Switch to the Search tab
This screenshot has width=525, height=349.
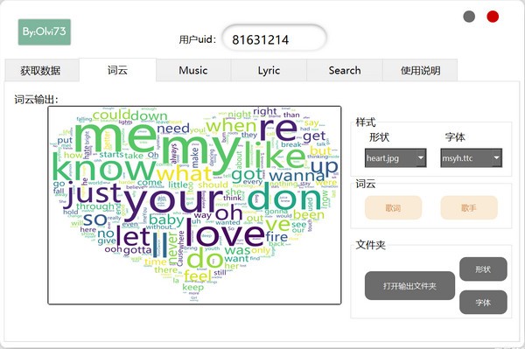[x=345, y=70]
